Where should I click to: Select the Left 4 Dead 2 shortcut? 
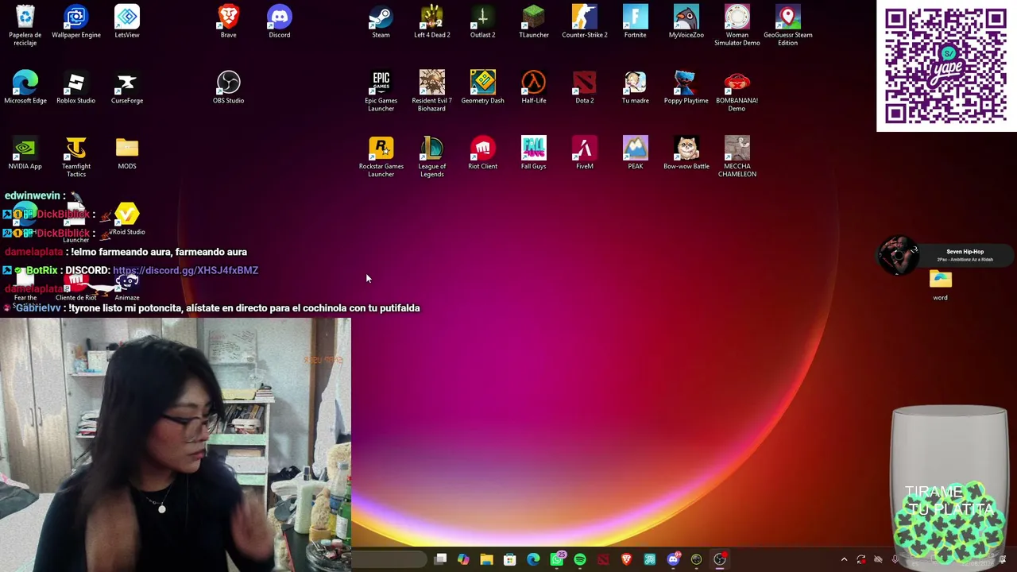pyautogui.click(x=432, y=21)
